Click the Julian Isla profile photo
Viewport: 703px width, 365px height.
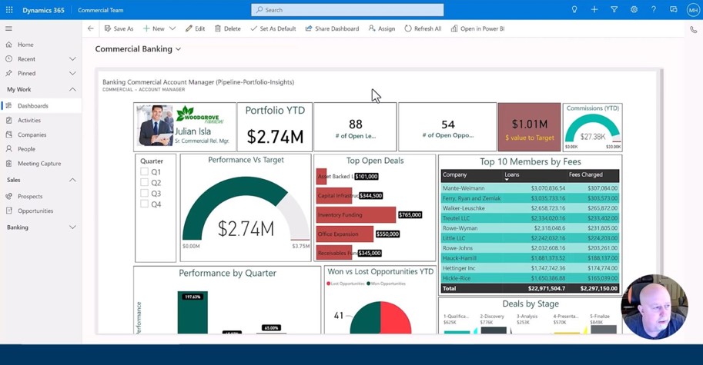point(155,125)
